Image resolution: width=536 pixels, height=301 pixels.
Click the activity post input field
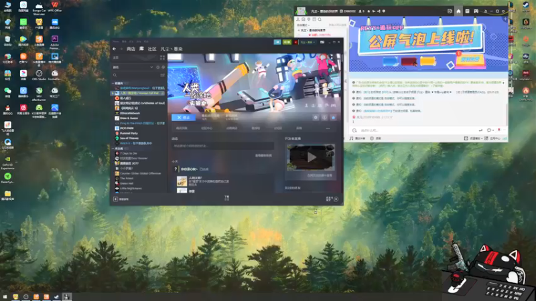[x=222, y=146]
